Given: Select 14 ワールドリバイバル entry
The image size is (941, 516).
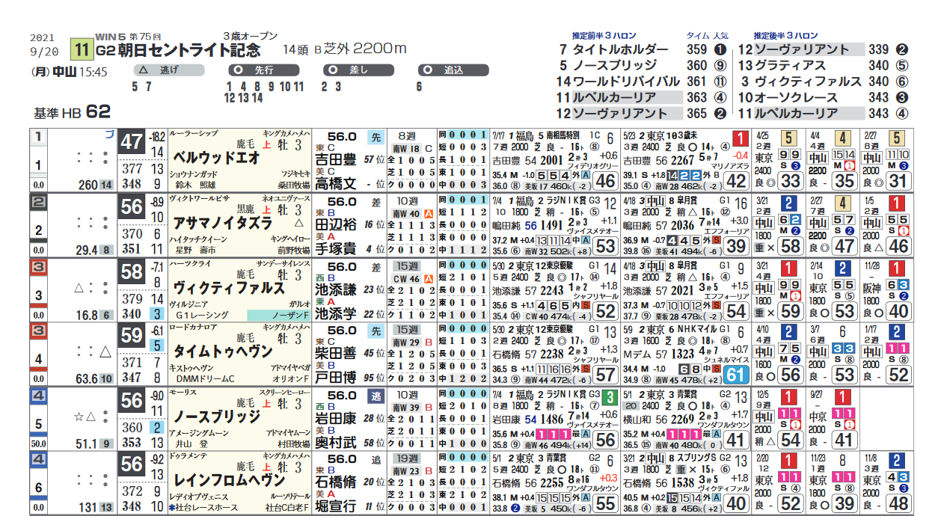Looking at the screenshot, I should click(x=619, y=82).
